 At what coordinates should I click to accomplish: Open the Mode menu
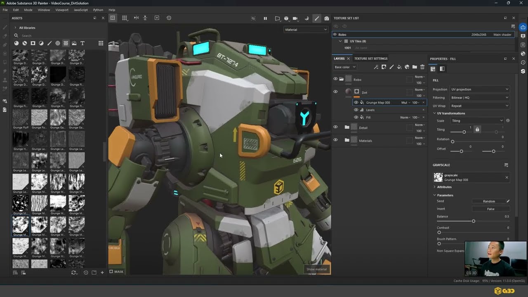(x=28, y=10)
